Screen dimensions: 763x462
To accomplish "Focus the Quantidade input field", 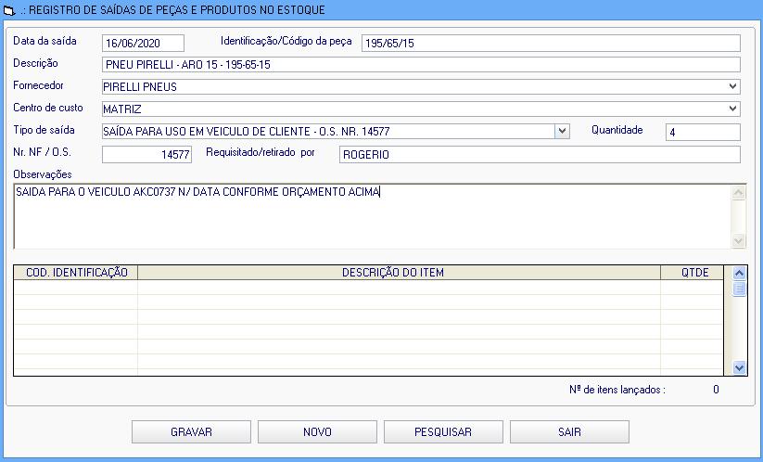I will point(703,132).
